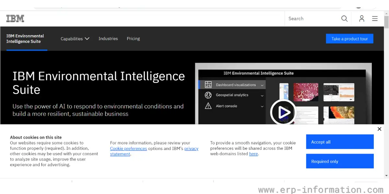
Task: Play the product video
Action: click(283, 112)
